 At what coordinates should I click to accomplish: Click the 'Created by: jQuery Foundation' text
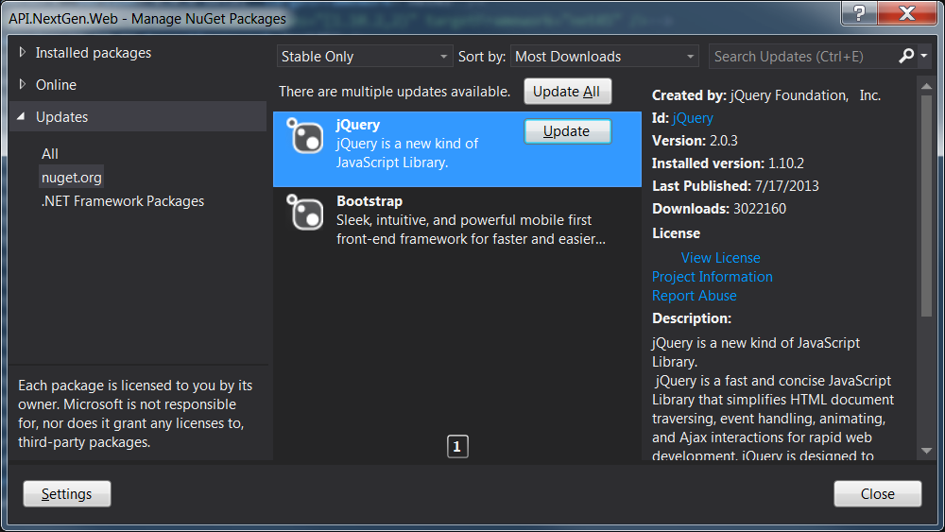[x=750, y=95]
